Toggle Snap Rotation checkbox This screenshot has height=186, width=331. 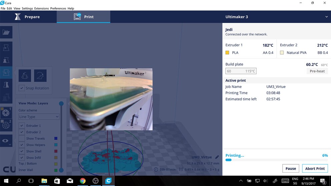coord(22,88)
